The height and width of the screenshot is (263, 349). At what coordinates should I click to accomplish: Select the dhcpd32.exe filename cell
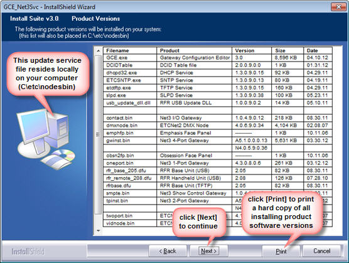[x=130, y=73]
